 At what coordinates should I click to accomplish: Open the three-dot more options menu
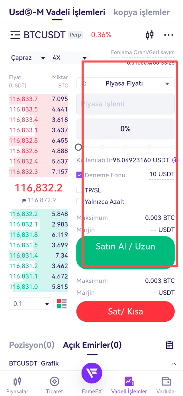point(169,35)
